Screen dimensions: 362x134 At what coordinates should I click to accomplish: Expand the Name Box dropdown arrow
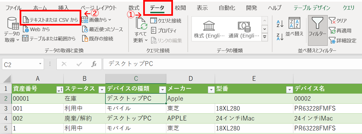tap(40, 64)
